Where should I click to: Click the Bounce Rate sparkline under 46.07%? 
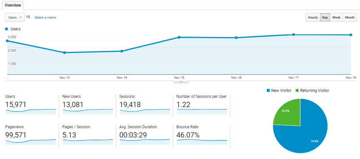tap(202, 142)
